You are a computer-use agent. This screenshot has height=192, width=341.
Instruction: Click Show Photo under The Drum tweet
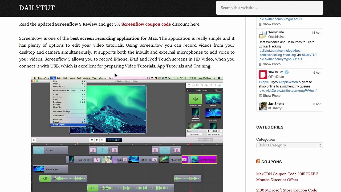tap(270, 96)
